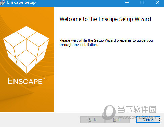Click the greyed-out Next button

(x=117, y=120)
